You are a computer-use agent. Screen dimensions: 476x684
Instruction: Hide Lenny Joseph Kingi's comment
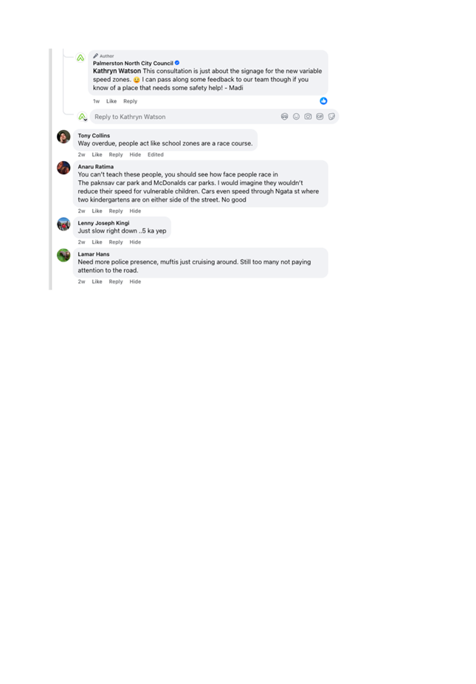[135, 242]
